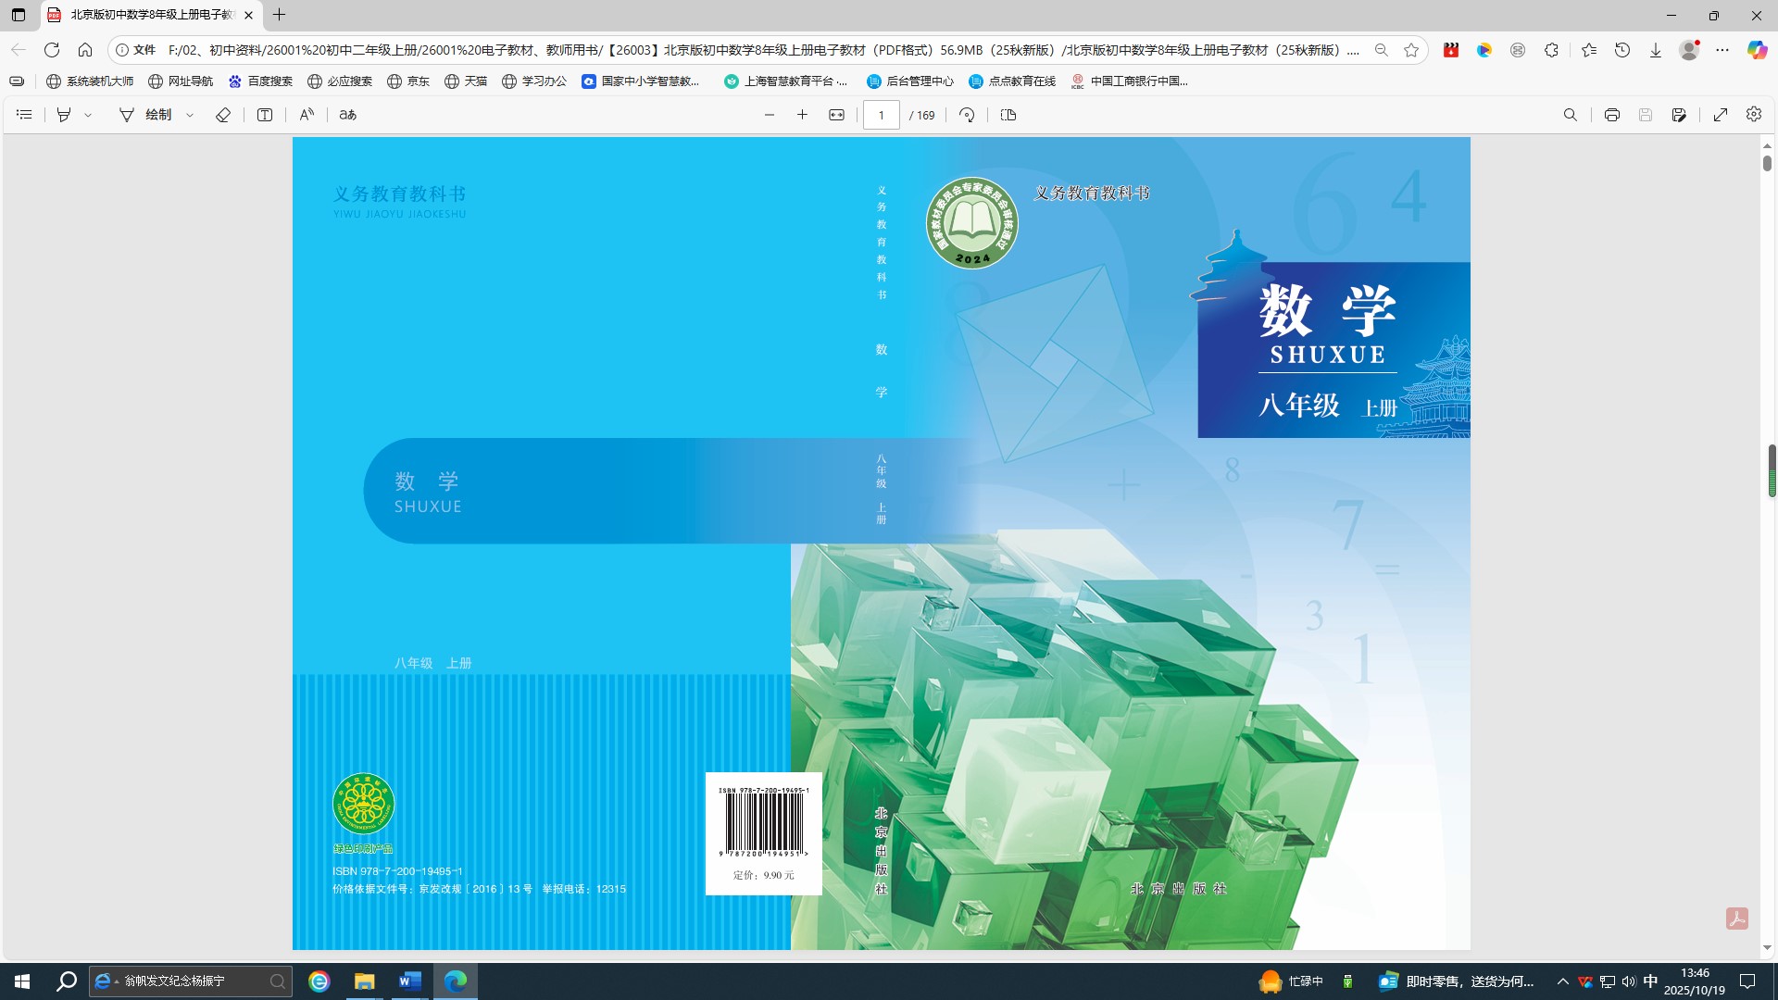
Task: Click the 绘制 draw button
Action: (146, 115)
